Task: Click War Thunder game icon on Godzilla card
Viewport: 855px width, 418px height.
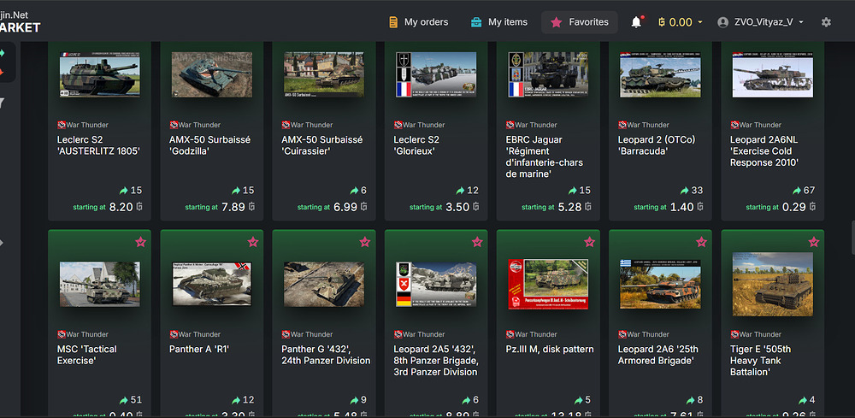Action: pyautogui.click(x=174, y=125)
